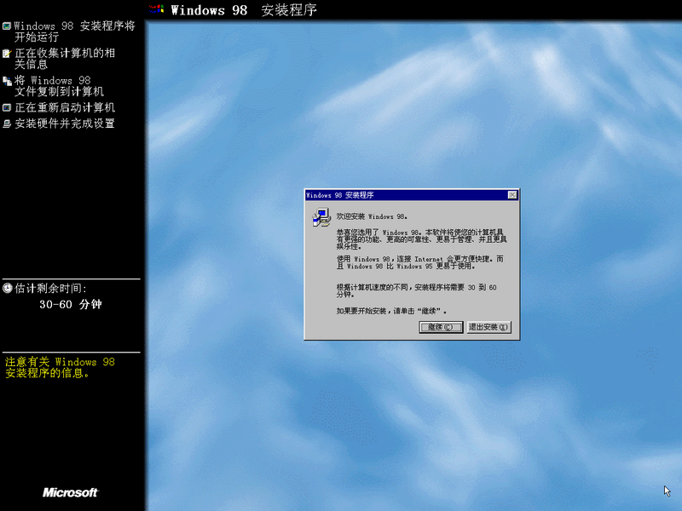The width and height of the screenshot is (682, 511).
Task: Close the Windows 98 安装程序 dialog
Action: click(x=512, y=195)
